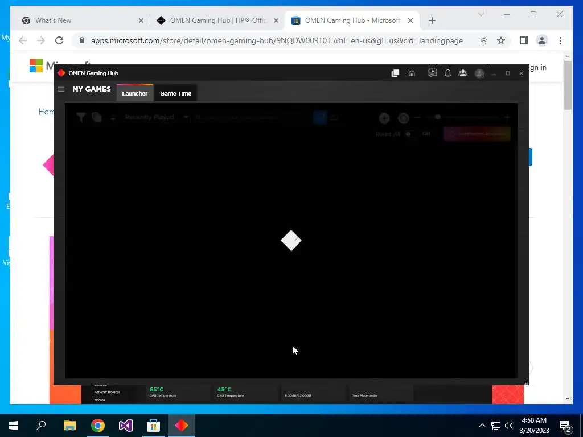Viewport: 583px width, 437px height.
Task: Show hidden system tray icons
Action: 482,426
